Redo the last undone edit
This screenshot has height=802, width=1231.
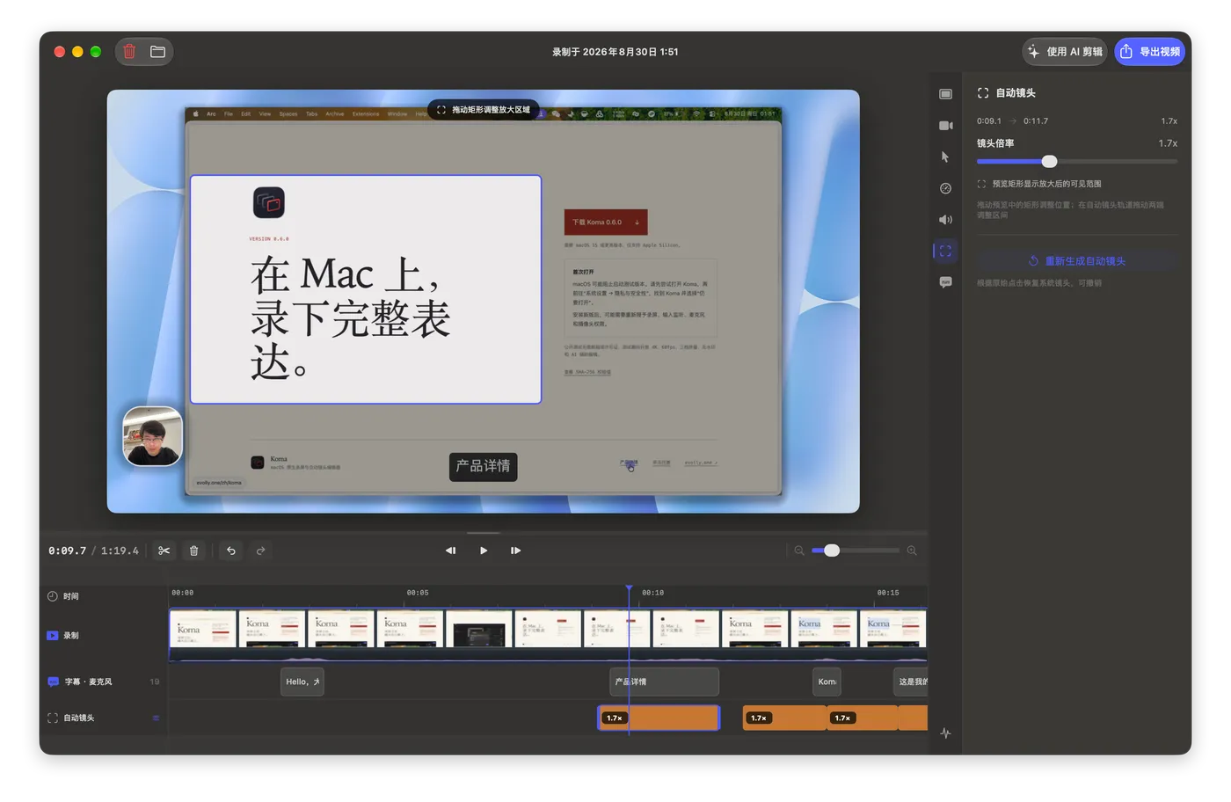260,550
